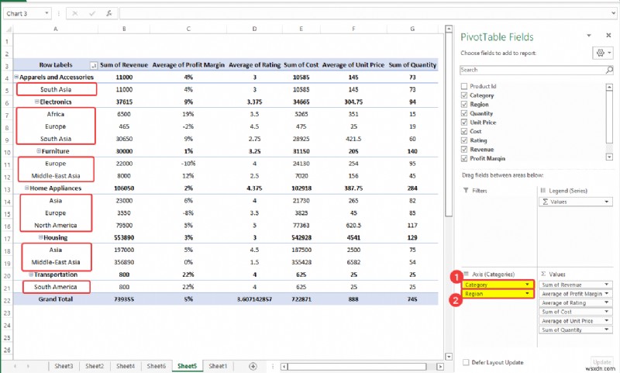The height and width of the screenshot is (373, 620).
Task: Open the Category axis field dropdown
Action: [527, 285]
